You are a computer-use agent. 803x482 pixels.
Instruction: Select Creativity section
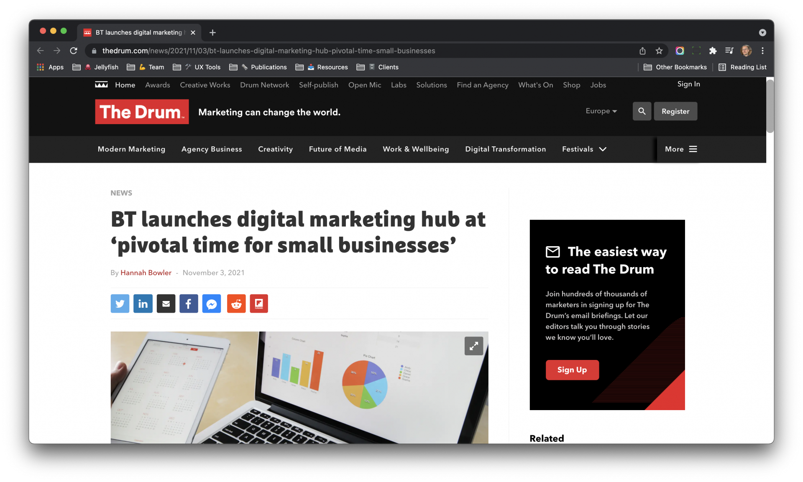point(275,149)
